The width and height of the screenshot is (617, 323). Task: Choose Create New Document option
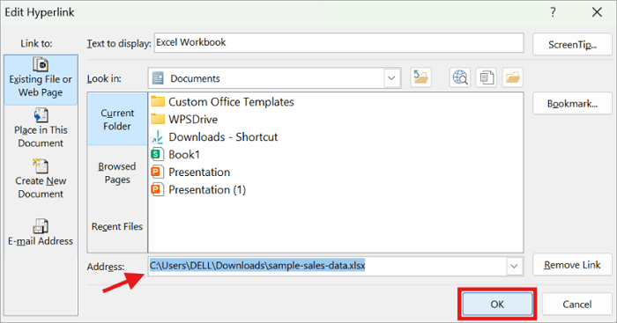[x=41, y=180]
